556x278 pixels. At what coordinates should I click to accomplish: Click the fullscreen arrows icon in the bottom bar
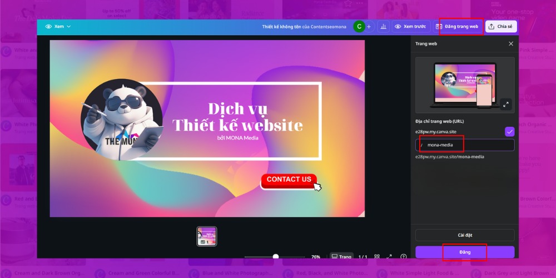[389, 257]
